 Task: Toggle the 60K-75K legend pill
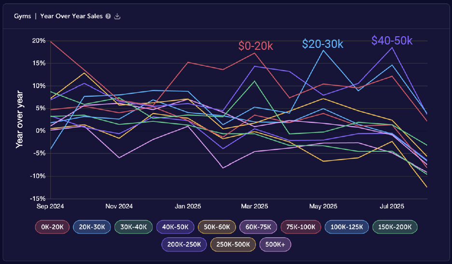[x=258, y=226]
